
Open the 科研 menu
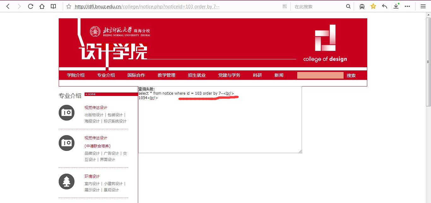pyautogui.click(x=257, y=75)
